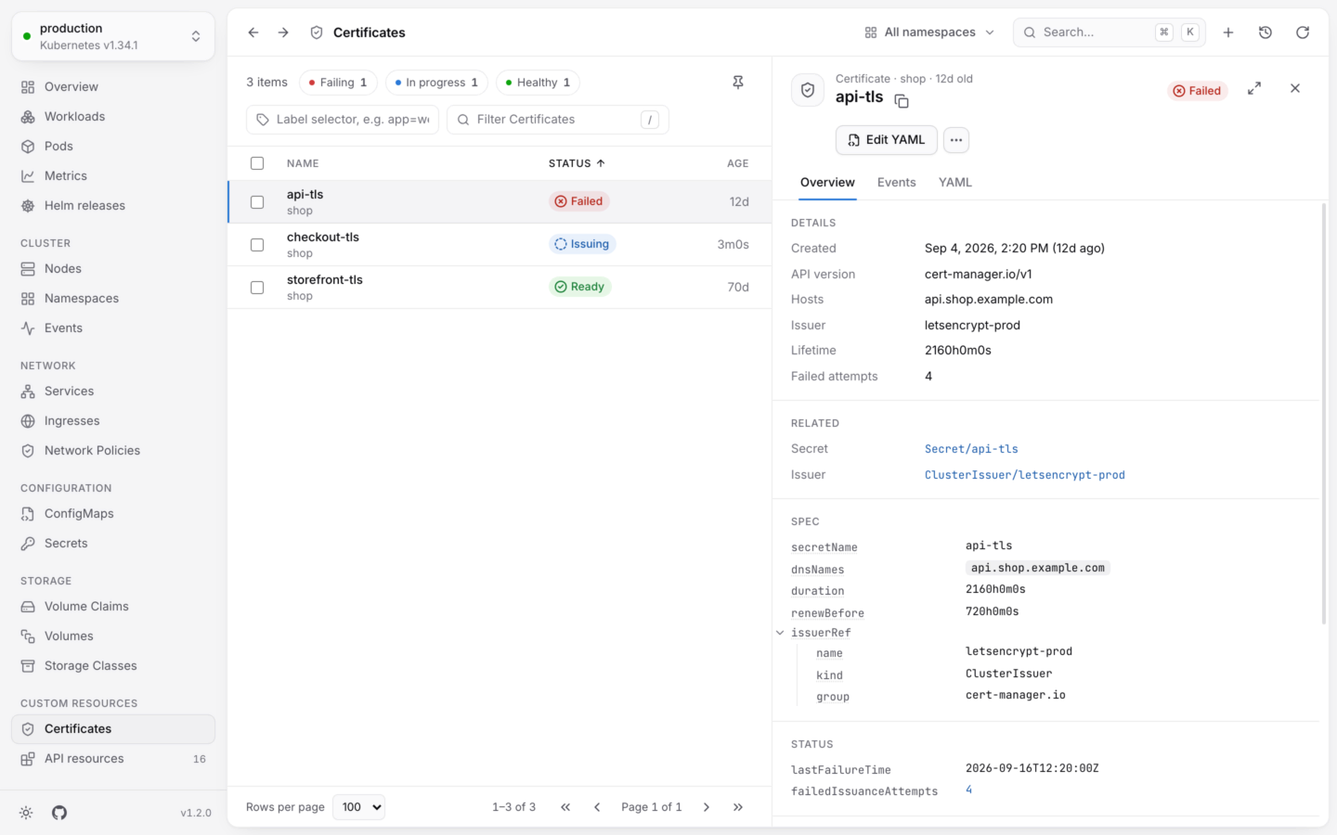Switch to the YAML tab
This screenshot has width=1337, height=835.
click(x=955, y=183)
